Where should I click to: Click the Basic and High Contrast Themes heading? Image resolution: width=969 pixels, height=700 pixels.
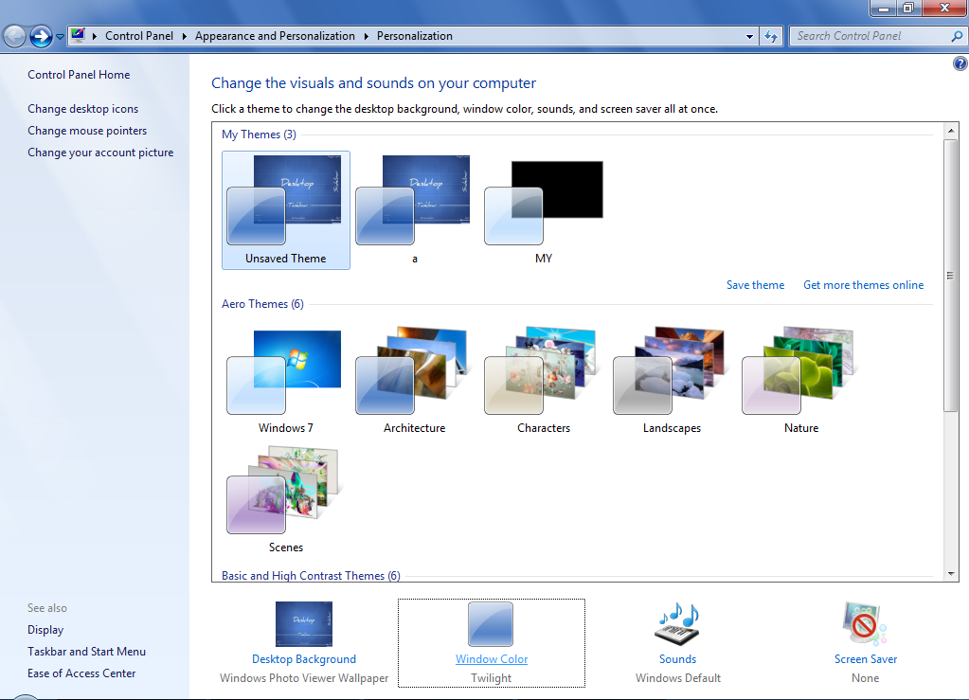(x=311, y=576)
